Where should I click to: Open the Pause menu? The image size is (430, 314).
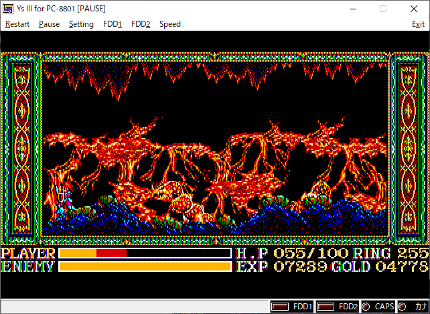[x=49, y=24]
